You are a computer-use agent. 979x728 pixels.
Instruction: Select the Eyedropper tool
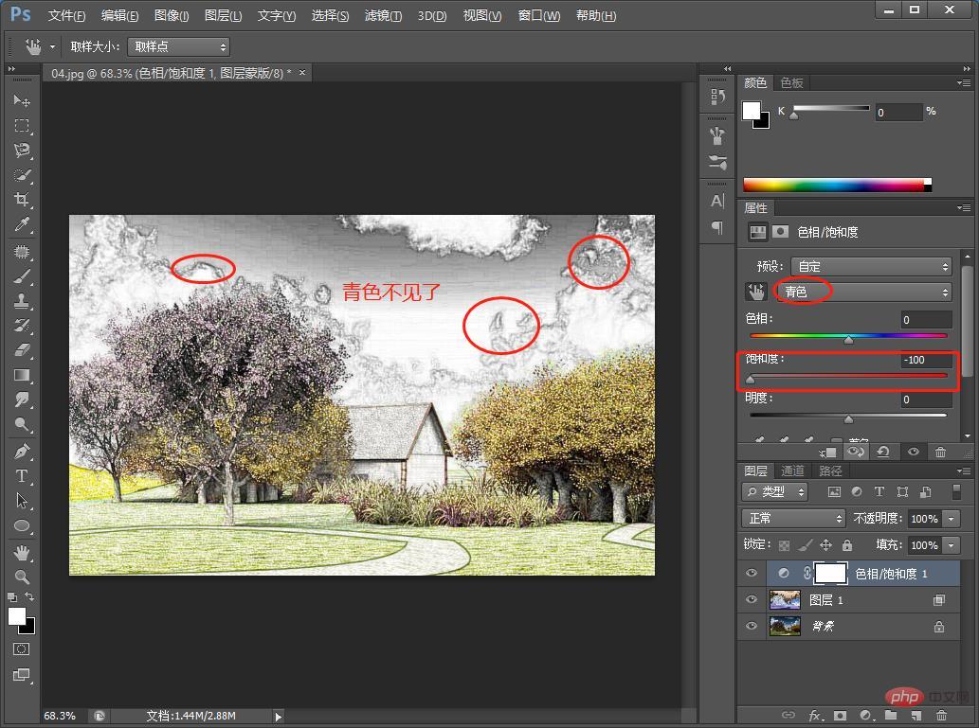[22, 224]
